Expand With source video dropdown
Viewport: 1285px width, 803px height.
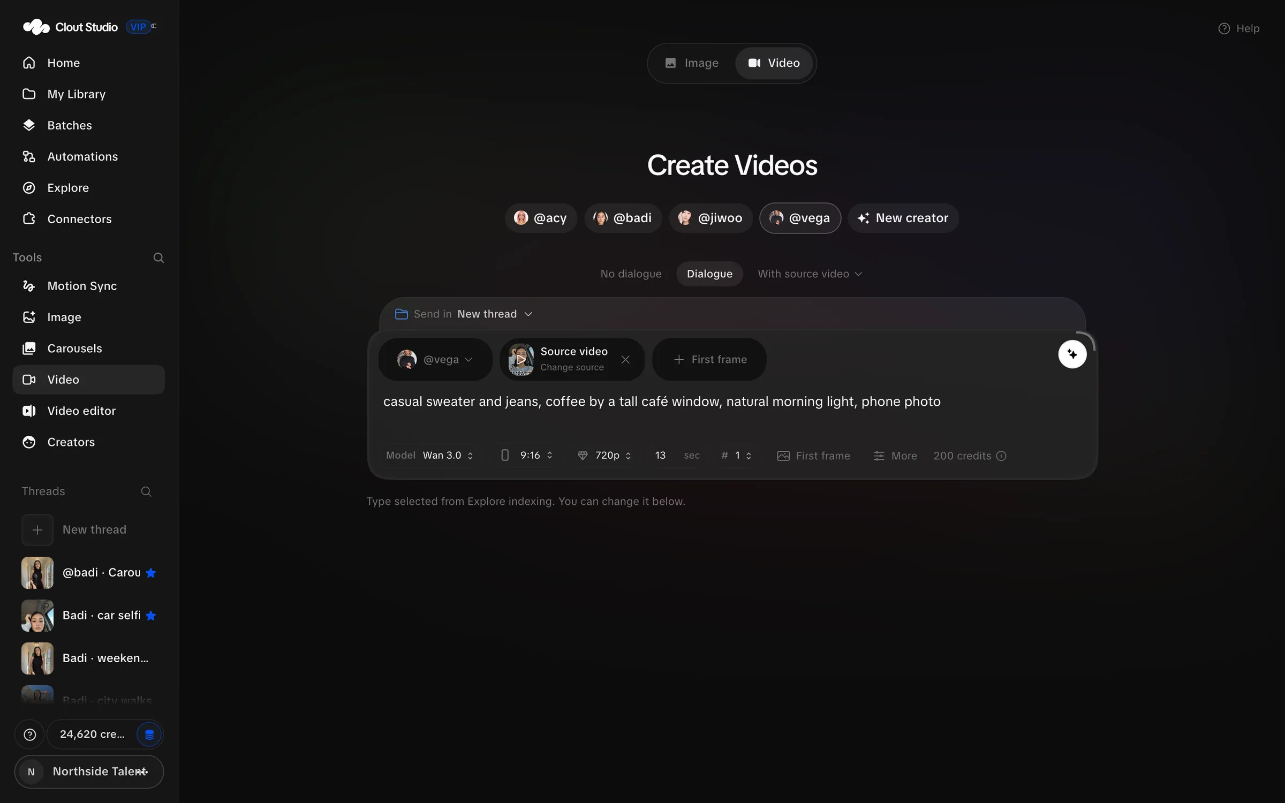(810, 274)
